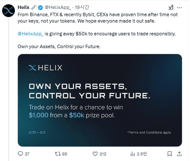190x161 pixels.
Task: Open the @HelixApp_ mention link in tweet
Action: (x=31, y=34)
